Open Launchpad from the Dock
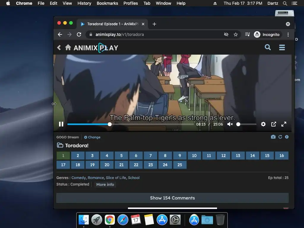Screen dimensions: 304x228 tap(97, 220)
